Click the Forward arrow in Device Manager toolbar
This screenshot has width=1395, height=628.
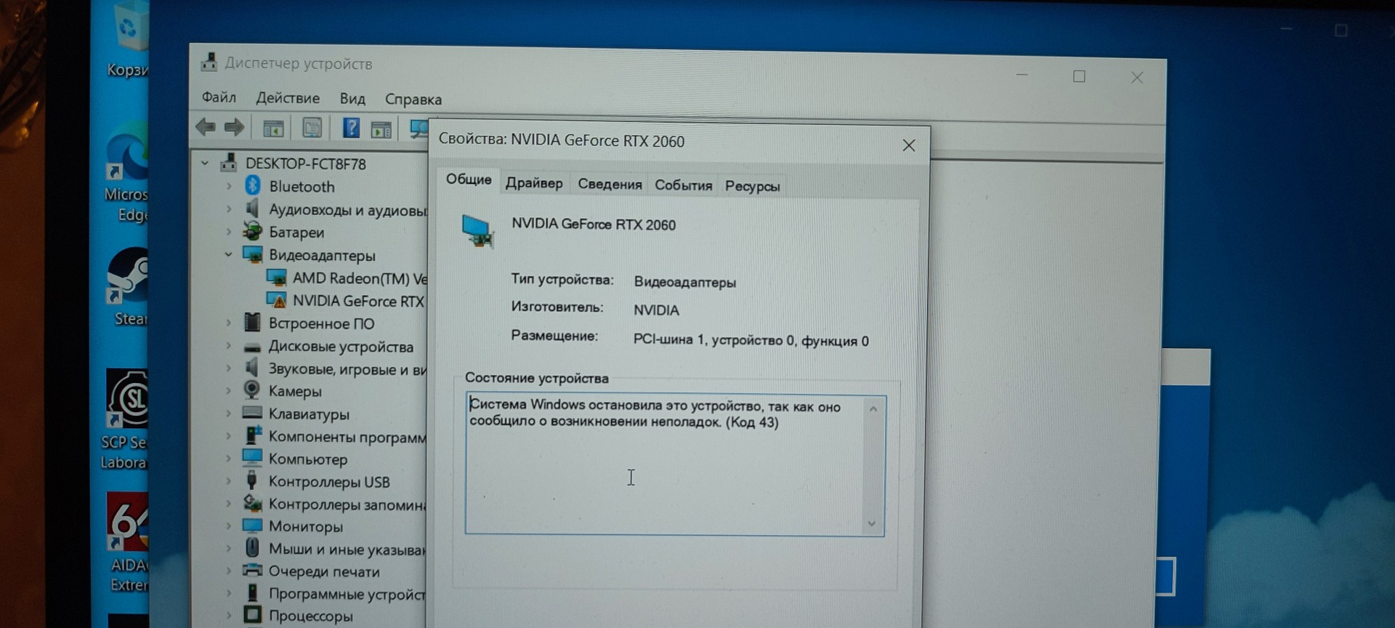(234, 128)
